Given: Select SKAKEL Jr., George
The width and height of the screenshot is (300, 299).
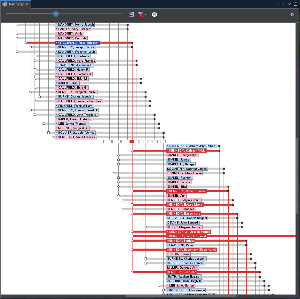Looking at the screenshot, I should (x=181, y=164).
